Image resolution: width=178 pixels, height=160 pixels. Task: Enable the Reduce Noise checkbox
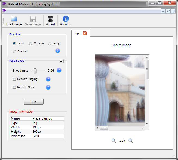pos(14,87)
